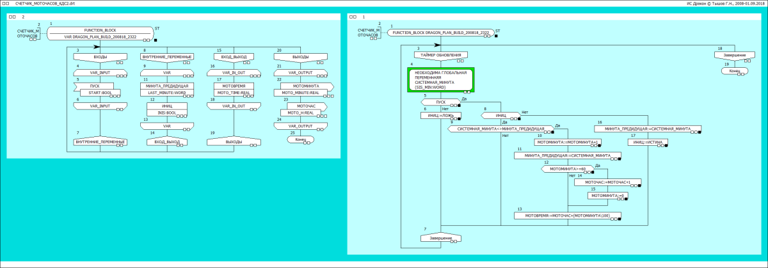
Task: Click the file title СЧЕТЧИК_МОТОЧАСОВ_КДС2.drt
Action: 44,3
